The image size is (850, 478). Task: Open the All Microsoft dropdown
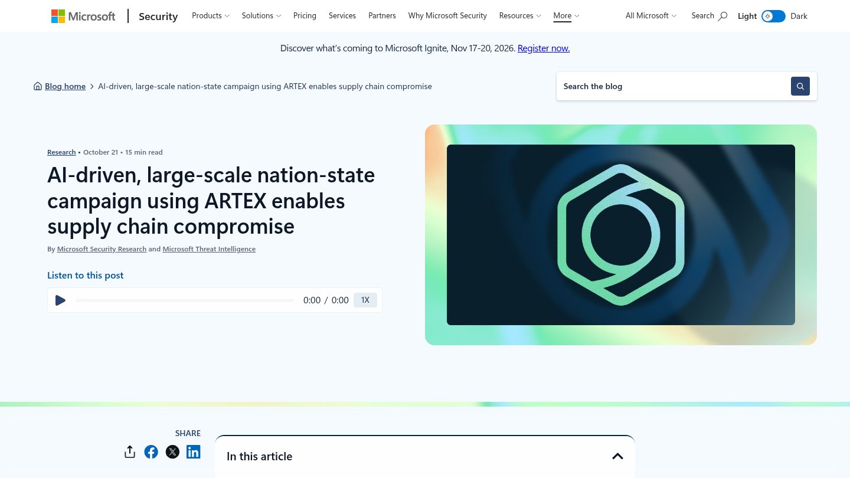[651, 16]
